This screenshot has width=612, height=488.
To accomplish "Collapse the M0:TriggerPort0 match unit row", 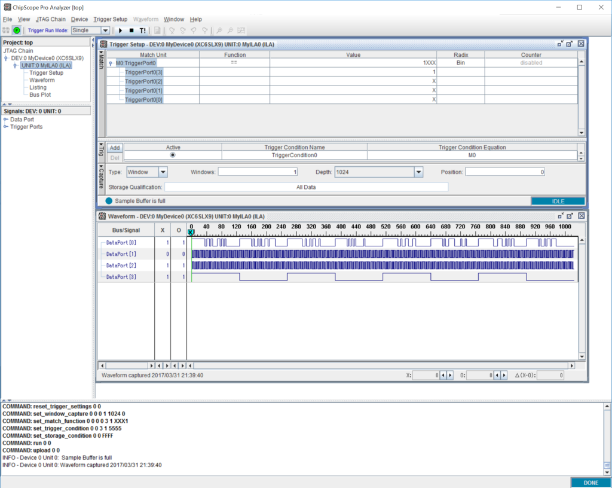I will 111,63.
